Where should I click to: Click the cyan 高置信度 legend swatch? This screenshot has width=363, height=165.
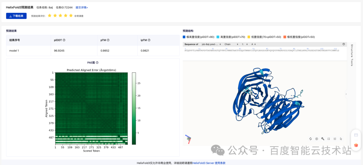click(218, 37)
